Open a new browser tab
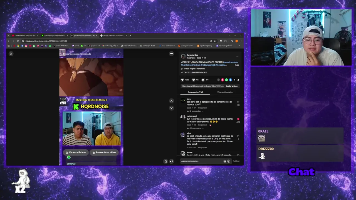The image size is (356, 200). click(x=130, y=36)
